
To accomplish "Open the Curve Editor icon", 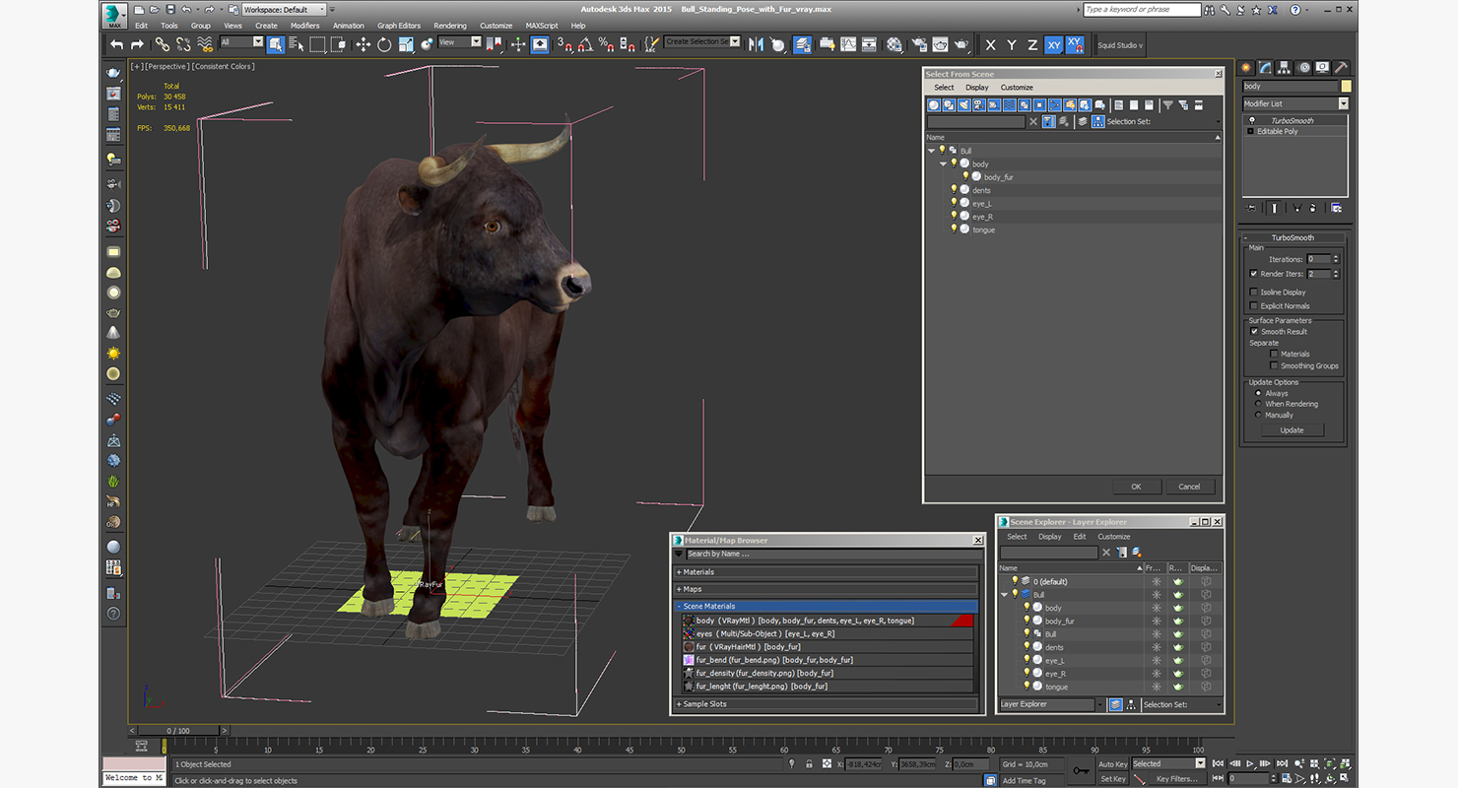I will click(847, 44).
